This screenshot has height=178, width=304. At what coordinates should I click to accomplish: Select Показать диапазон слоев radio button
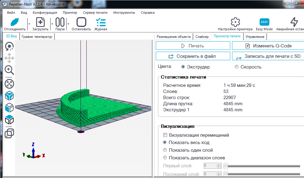click(165, 158)
